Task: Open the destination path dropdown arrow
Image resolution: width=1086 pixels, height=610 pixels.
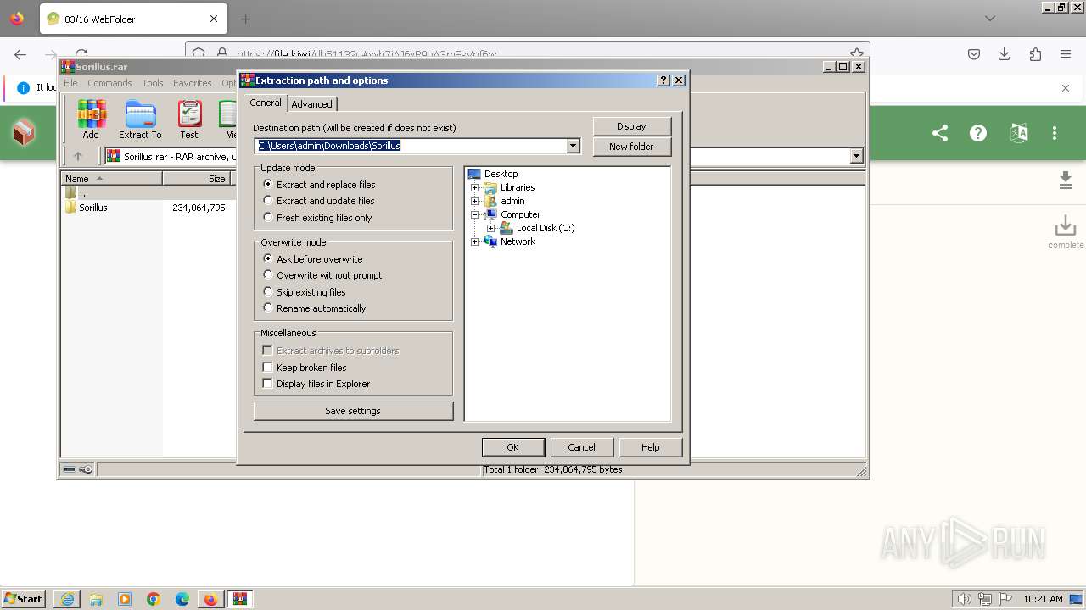Action: (x=573, y=146)
